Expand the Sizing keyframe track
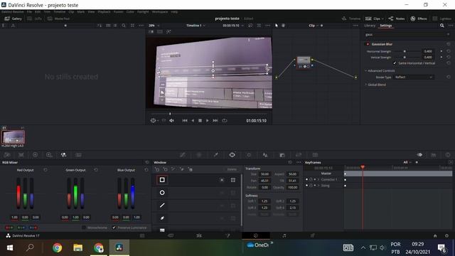The height and width of the screenshot is (256, 455). click(318, 186)
